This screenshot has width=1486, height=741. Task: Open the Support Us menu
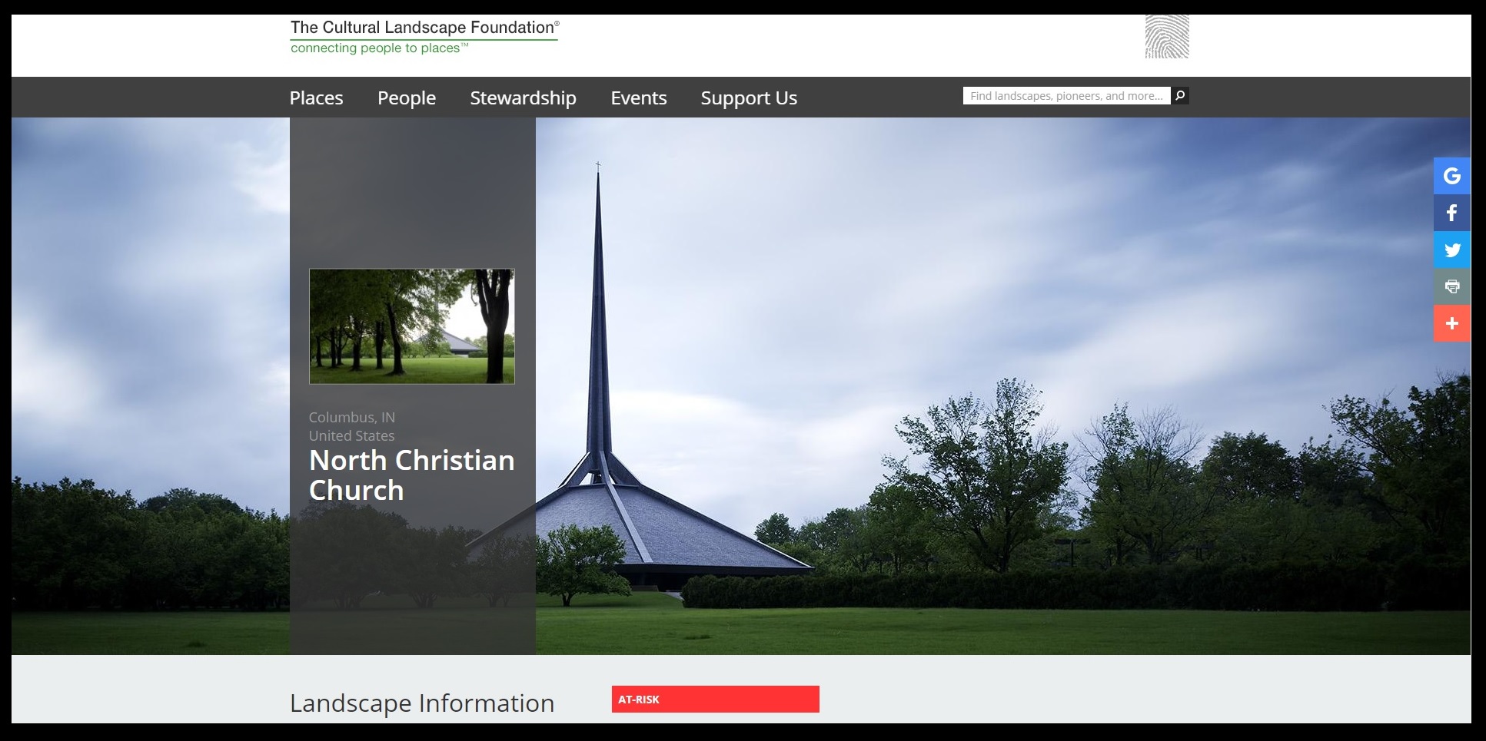click(x=749, y=98)
